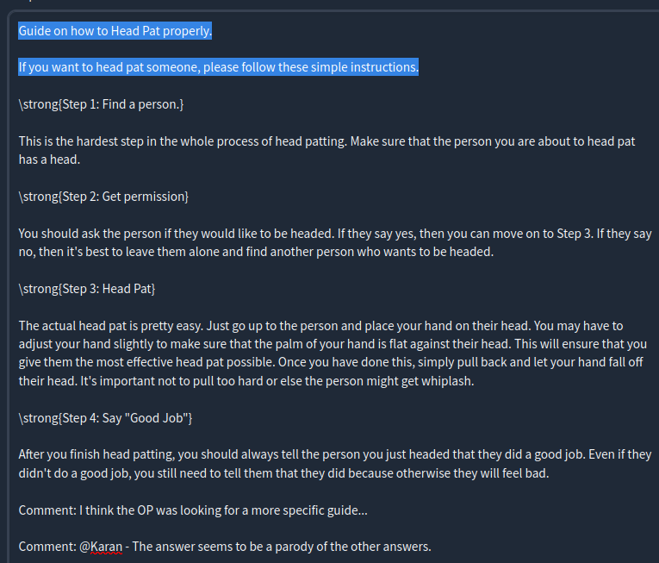Click the misspelled underlined word 'Karan'

point(106,547)
